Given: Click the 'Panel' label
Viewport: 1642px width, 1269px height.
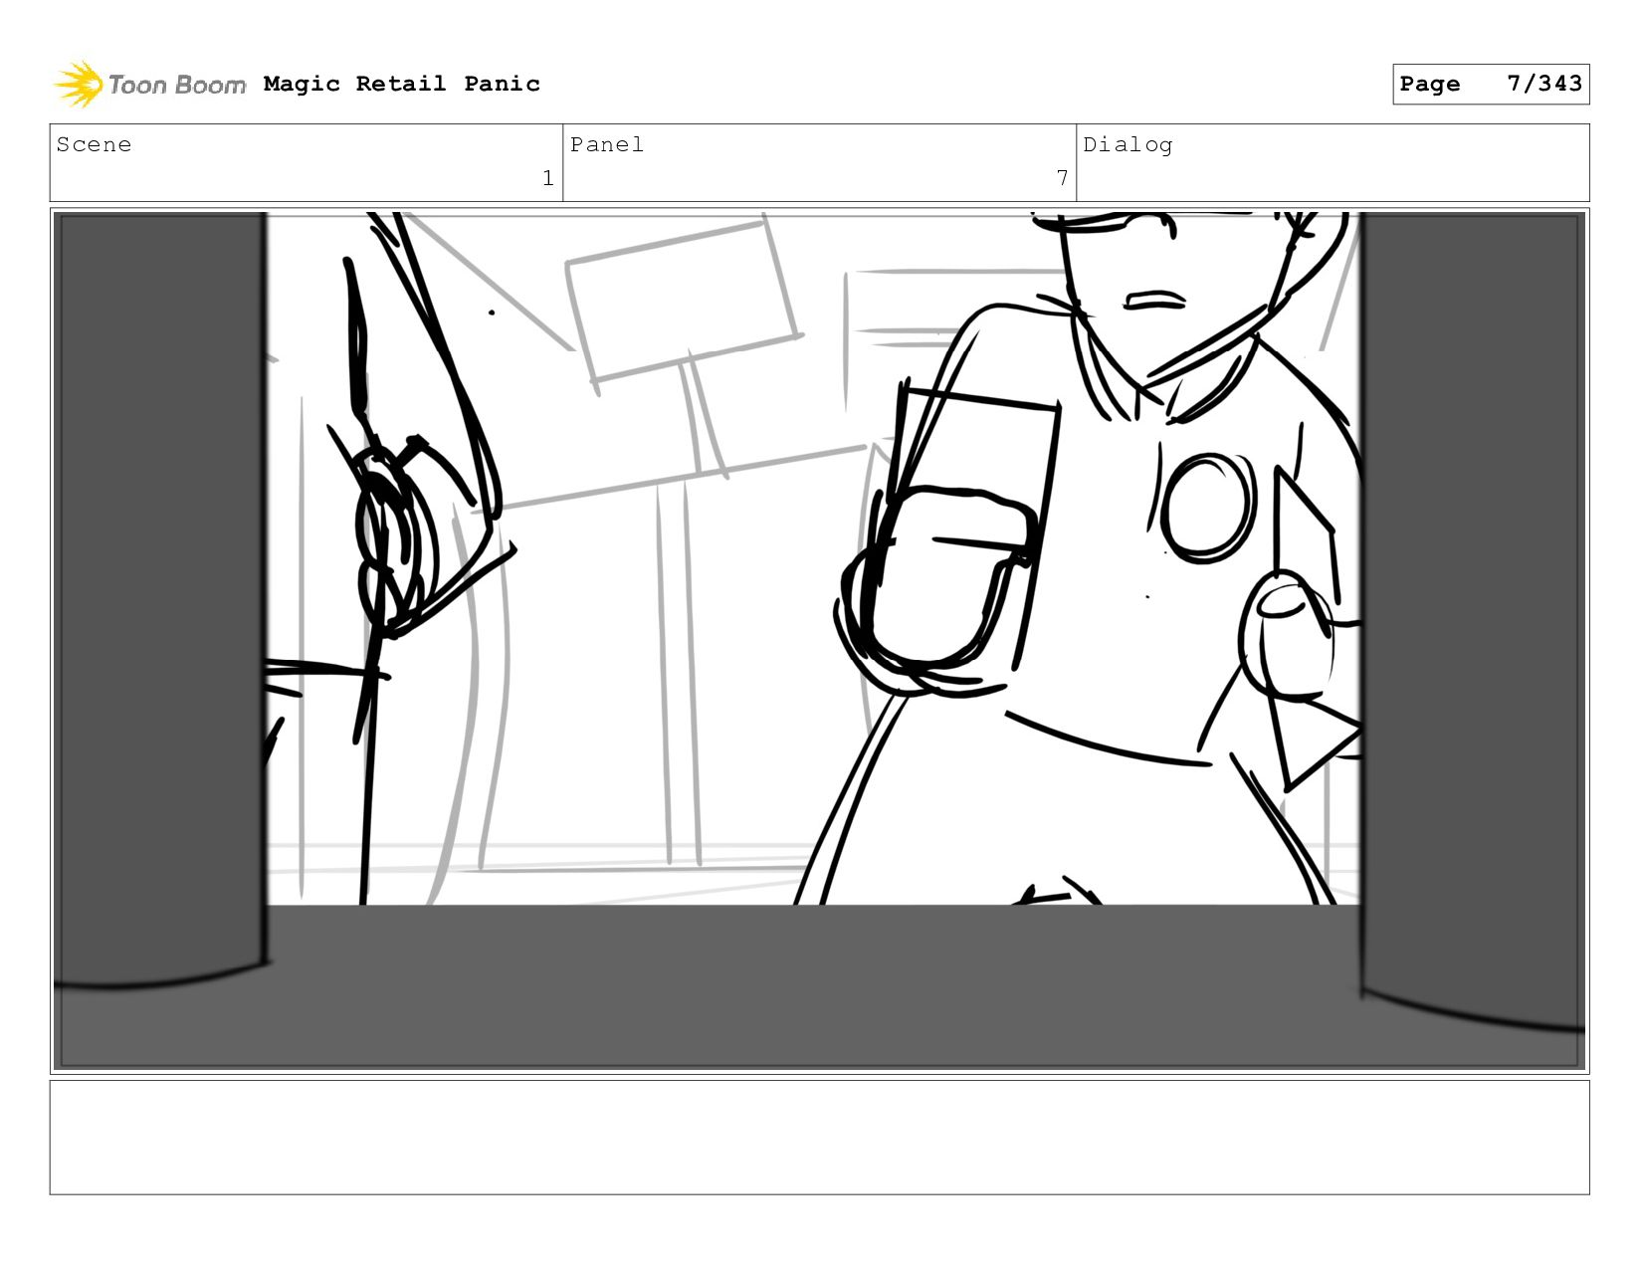Looking at the screenshot, I should pos(606,144).
